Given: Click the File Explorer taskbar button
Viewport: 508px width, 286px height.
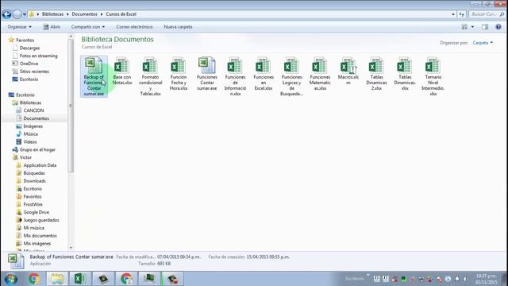Looking at the screenshot, I should coord(57,279).
